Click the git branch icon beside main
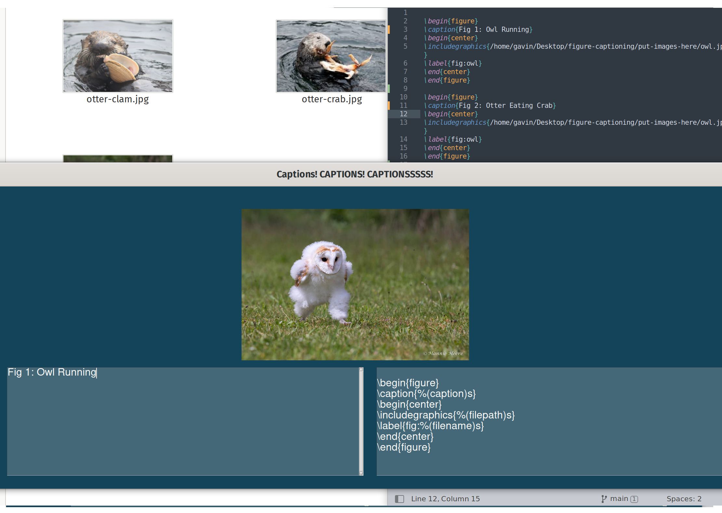 (x=604, y=499)
